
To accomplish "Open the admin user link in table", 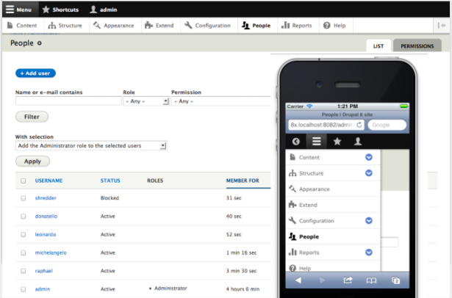I will (43, 288).
